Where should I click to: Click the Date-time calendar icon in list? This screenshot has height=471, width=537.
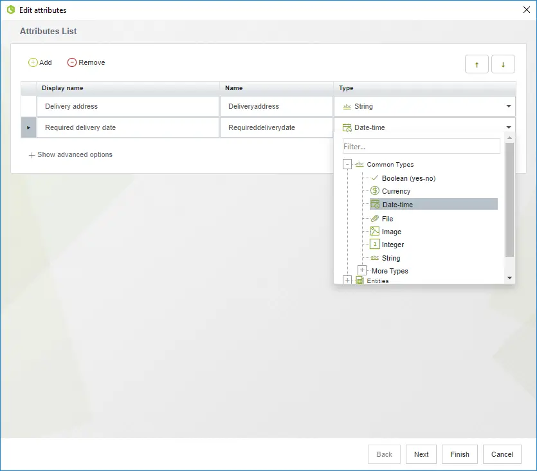[x=376, y=204]
